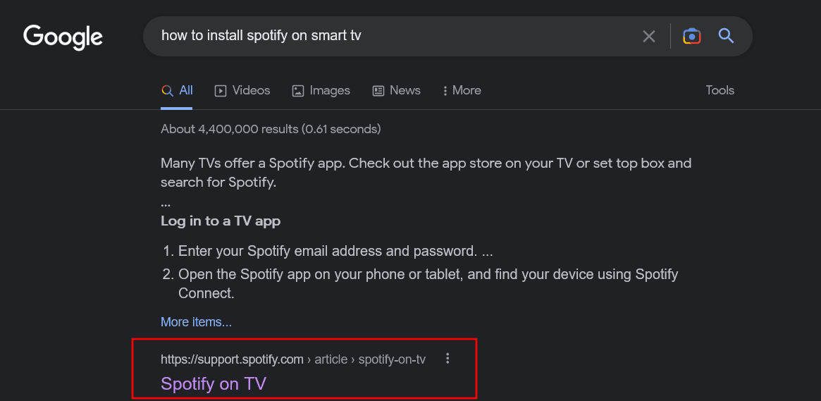Click the 'More items...' link
The width and height of the screenshot is (821, 401).
pos(196,322)
